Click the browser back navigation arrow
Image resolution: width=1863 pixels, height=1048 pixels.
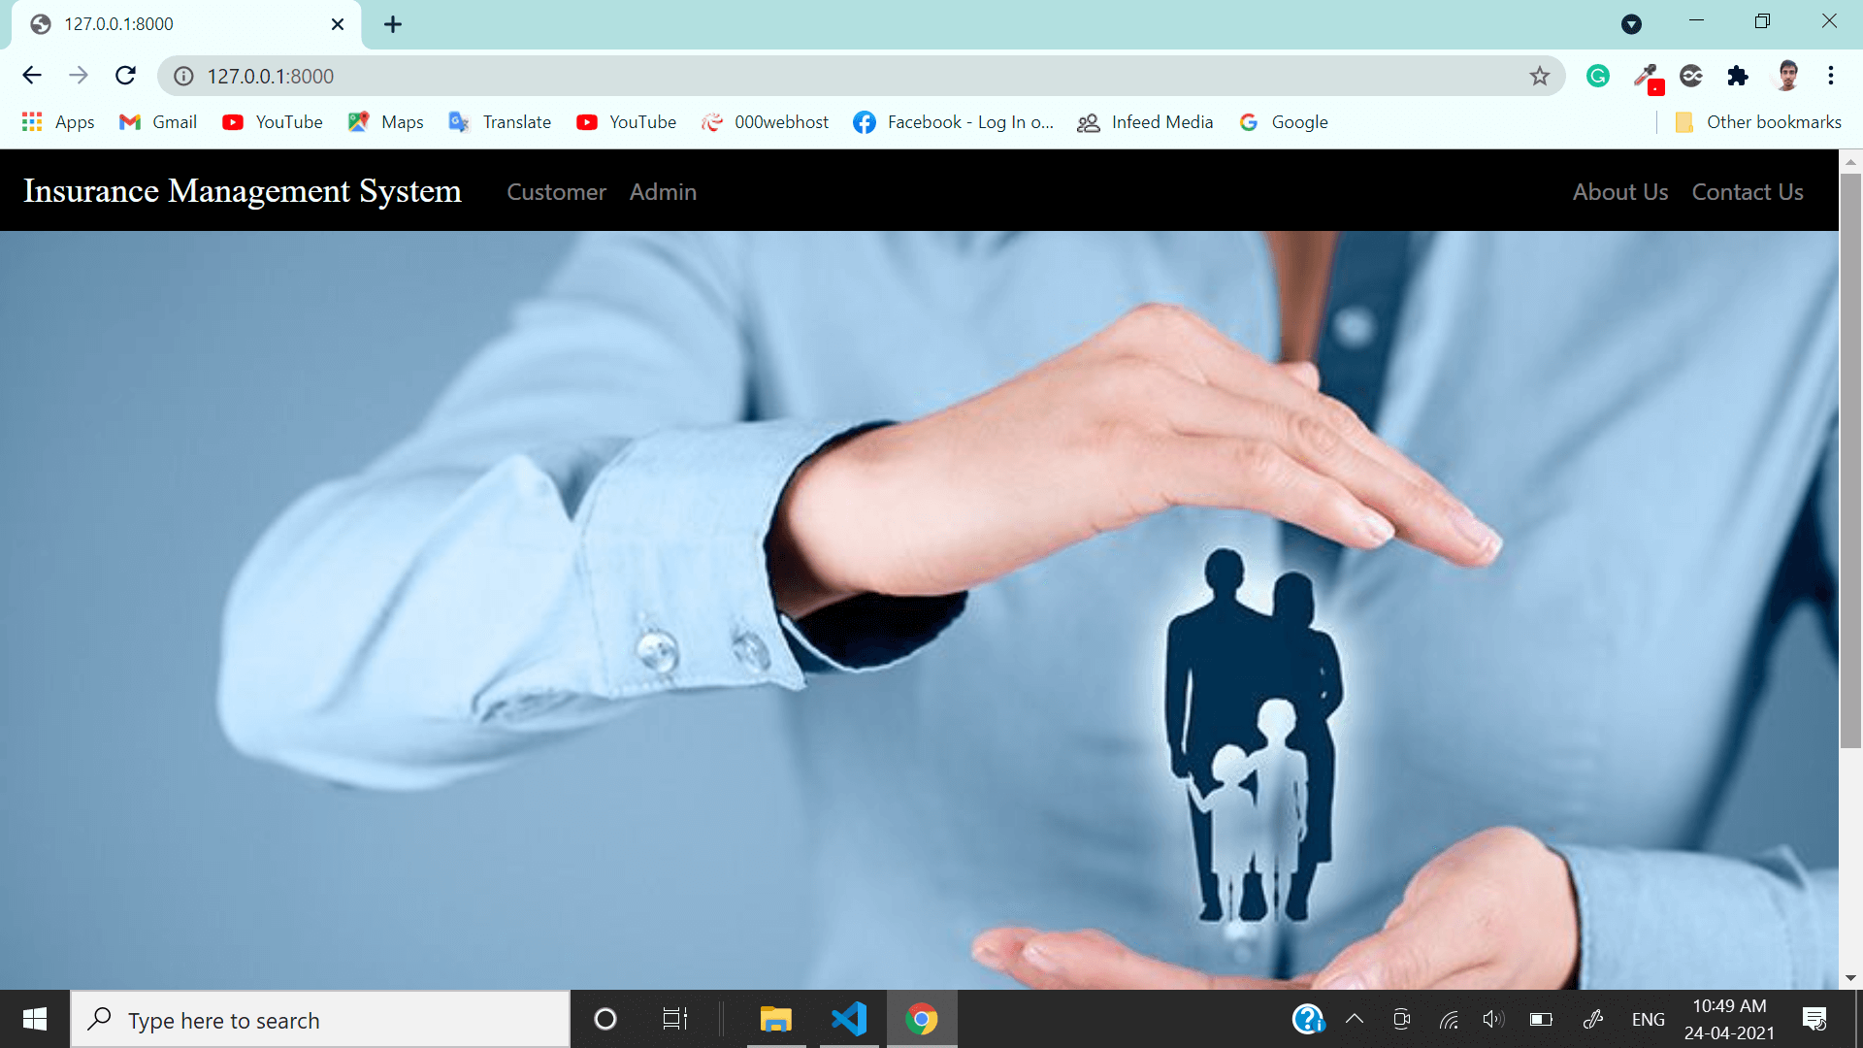tap(31, 76)
